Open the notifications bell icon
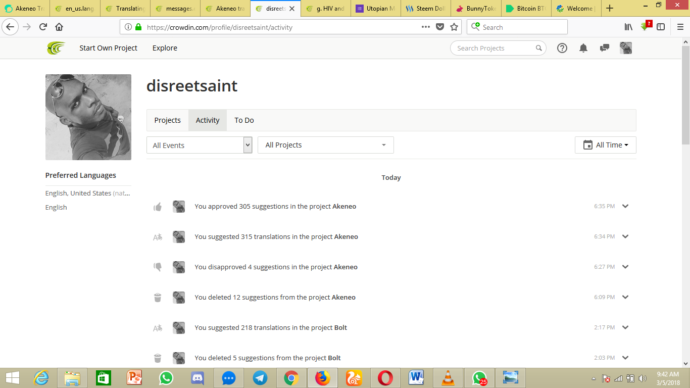690x388 pixels. (x=583, y=48)
